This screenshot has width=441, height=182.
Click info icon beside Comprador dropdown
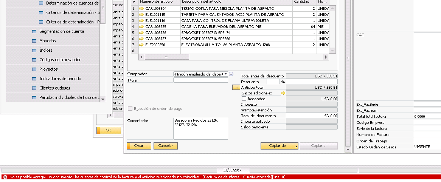click(231, 74)
